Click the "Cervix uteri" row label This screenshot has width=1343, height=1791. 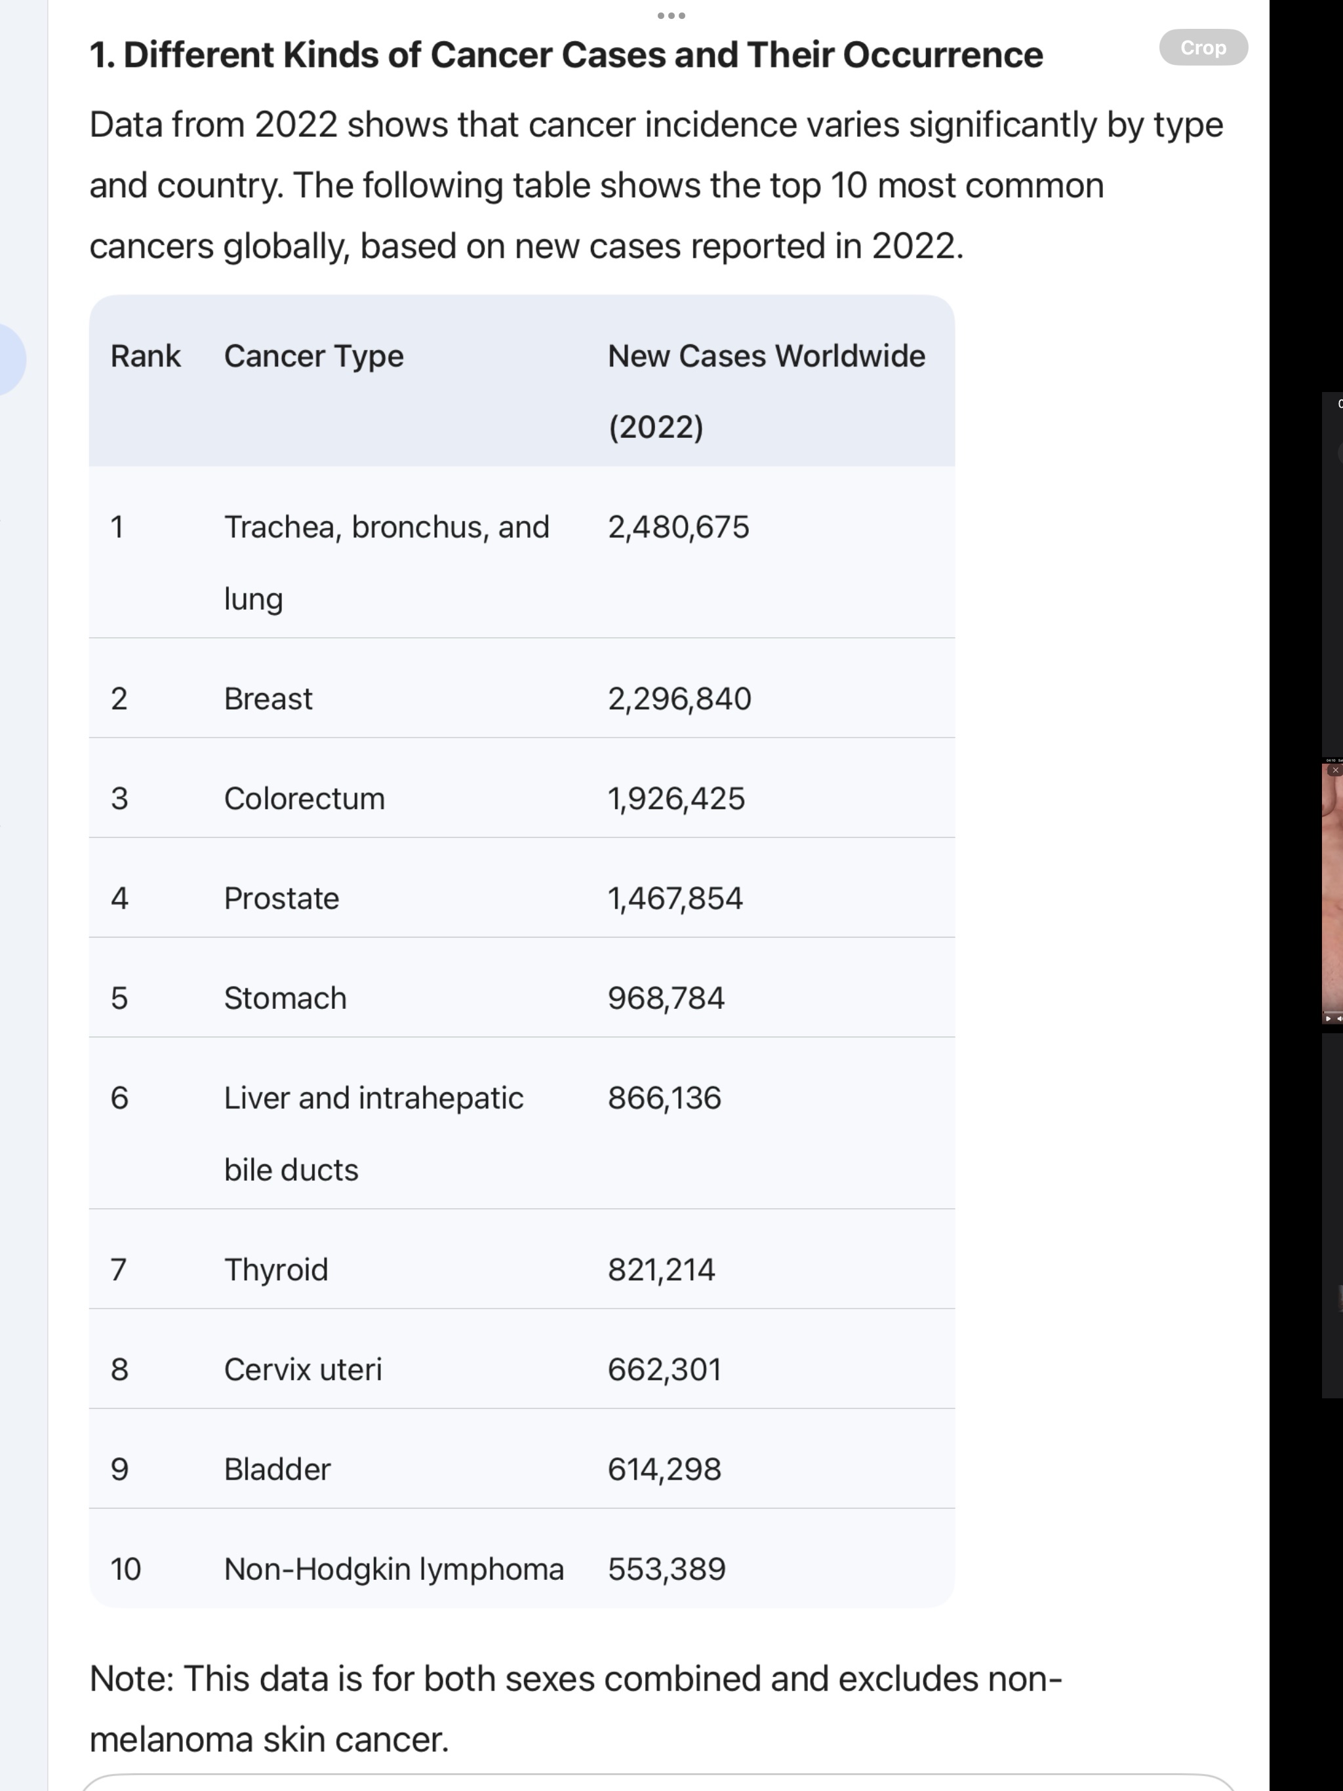pyautogui.click(x=302, y=1368)
